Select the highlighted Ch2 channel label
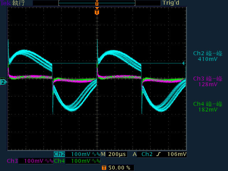Image resolution: width=228 pixels, height=171 pixels. [59, 154]
